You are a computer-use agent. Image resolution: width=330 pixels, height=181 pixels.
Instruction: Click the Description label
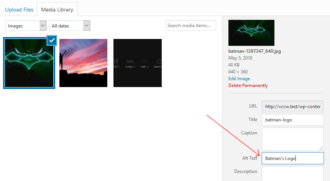[246, 171]
